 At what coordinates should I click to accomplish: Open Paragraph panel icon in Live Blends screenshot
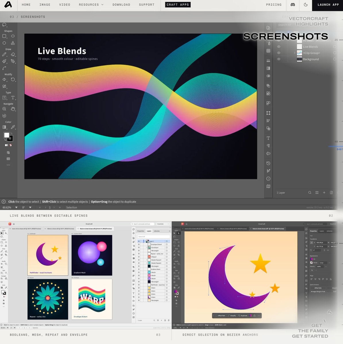pyautogui.click(x=268, y=146)
